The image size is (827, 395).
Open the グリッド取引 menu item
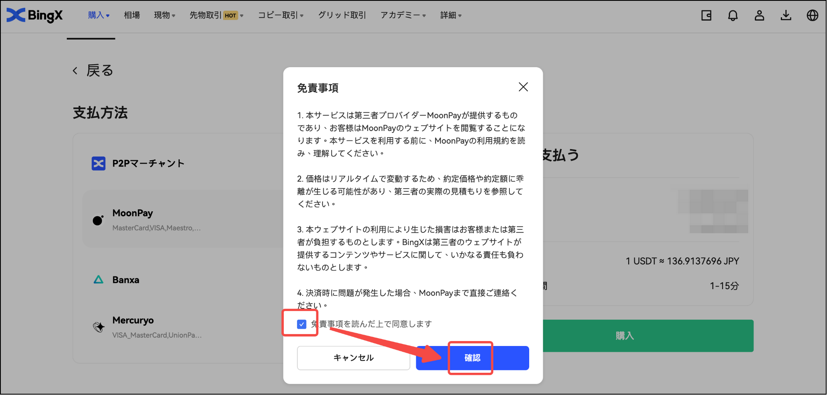point(342,15)
